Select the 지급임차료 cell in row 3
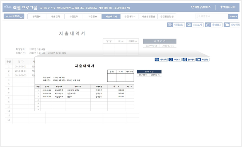 (59, 97)
